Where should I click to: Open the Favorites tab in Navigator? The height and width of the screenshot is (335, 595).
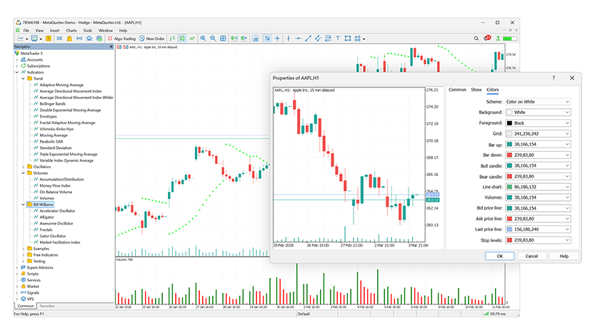point(47,306)
